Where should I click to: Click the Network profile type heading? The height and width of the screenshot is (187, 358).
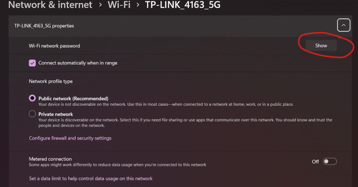click(51, 81)
